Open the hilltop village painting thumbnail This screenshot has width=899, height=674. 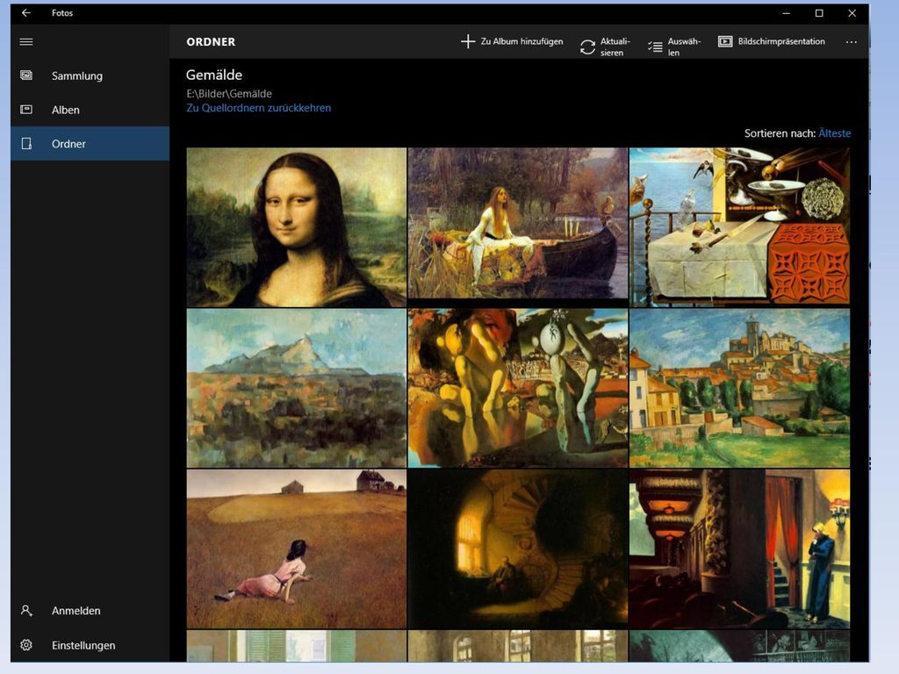point(739,389)
